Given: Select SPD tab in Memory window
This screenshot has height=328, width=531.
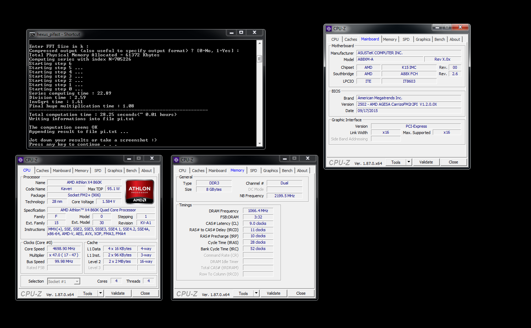Looking at the screenshot, I should point(254,171).
